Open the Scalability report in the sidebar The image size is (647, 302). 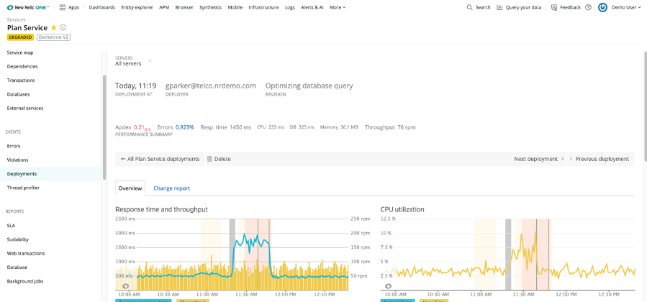18,239
